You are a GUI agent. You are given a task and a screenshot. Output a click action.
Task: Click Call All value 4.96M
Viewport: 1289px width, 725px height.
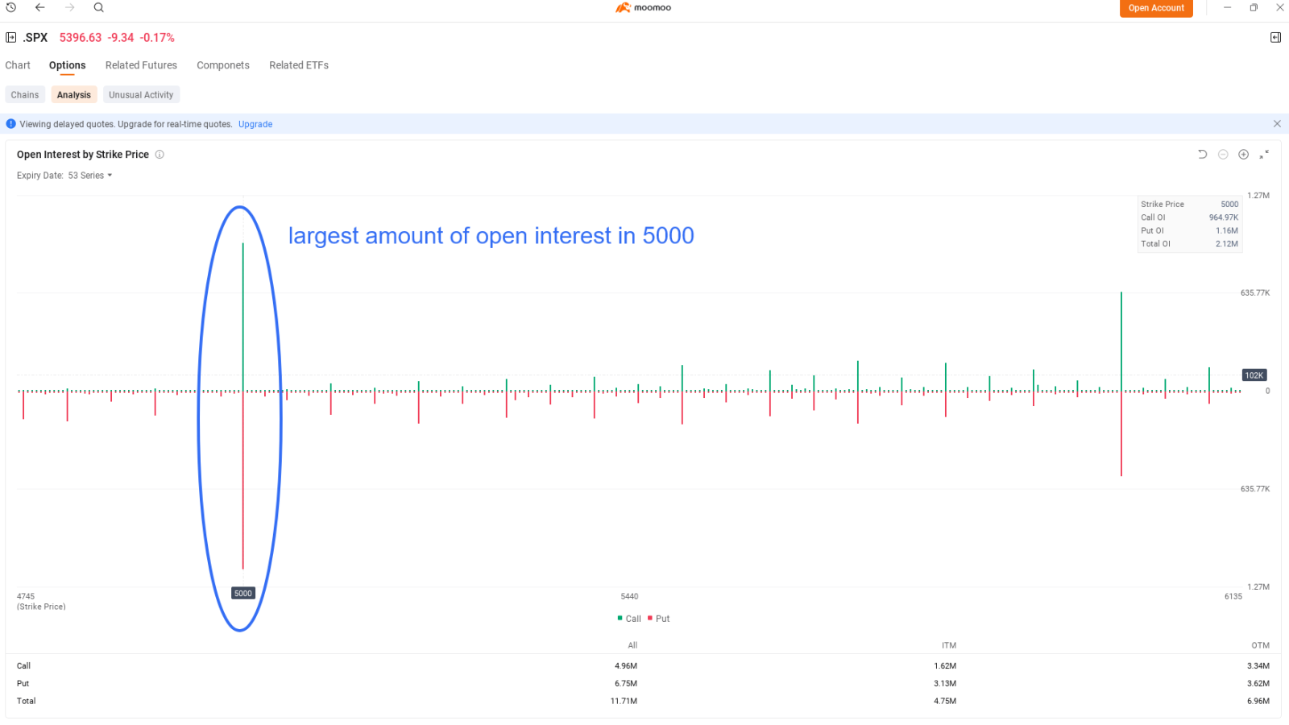pyautogui.click(x=626, y=666)
